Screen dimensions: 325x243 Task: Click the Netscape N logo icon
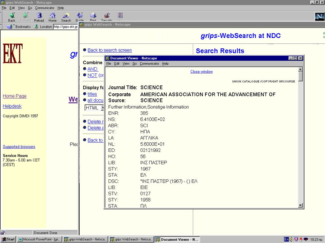coord(319,16)
